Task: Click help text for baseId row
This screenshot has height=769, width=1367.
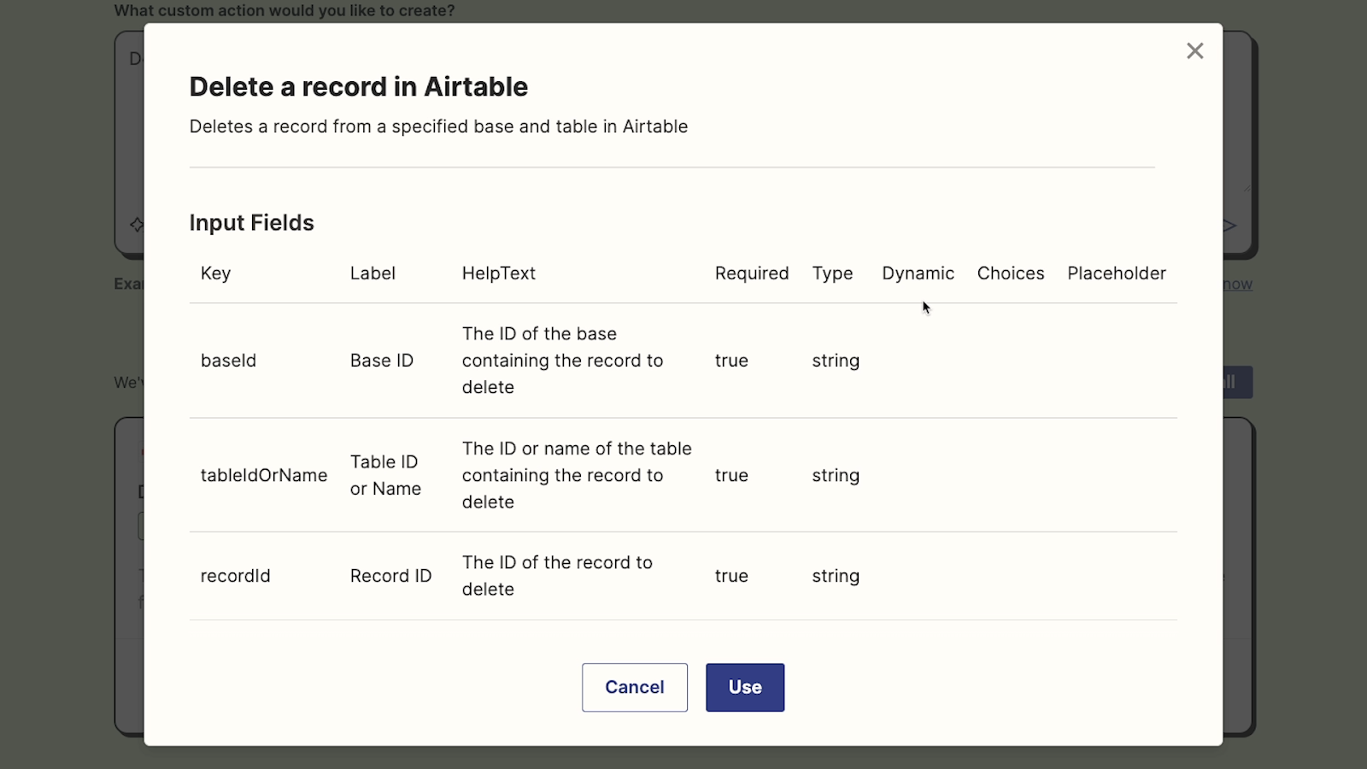Action: tap(563, 361)
